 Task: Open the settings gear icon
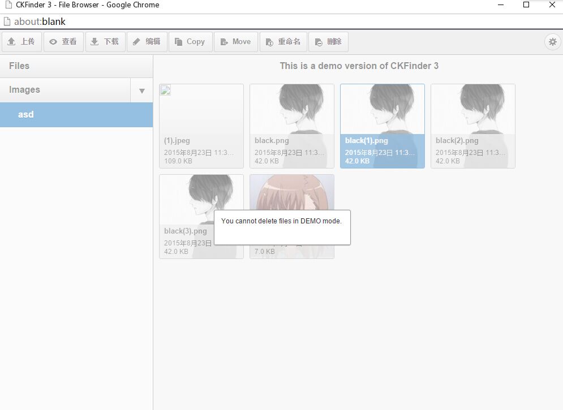pyautogui.click(x=552, y=41)
